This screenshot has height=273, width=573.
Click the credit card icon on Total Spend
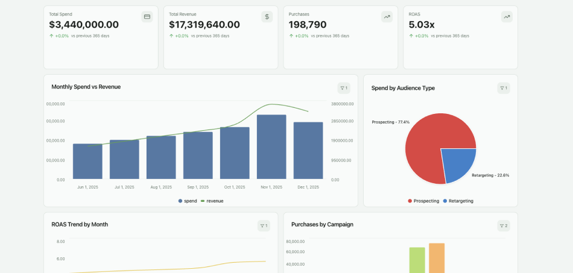147,17
